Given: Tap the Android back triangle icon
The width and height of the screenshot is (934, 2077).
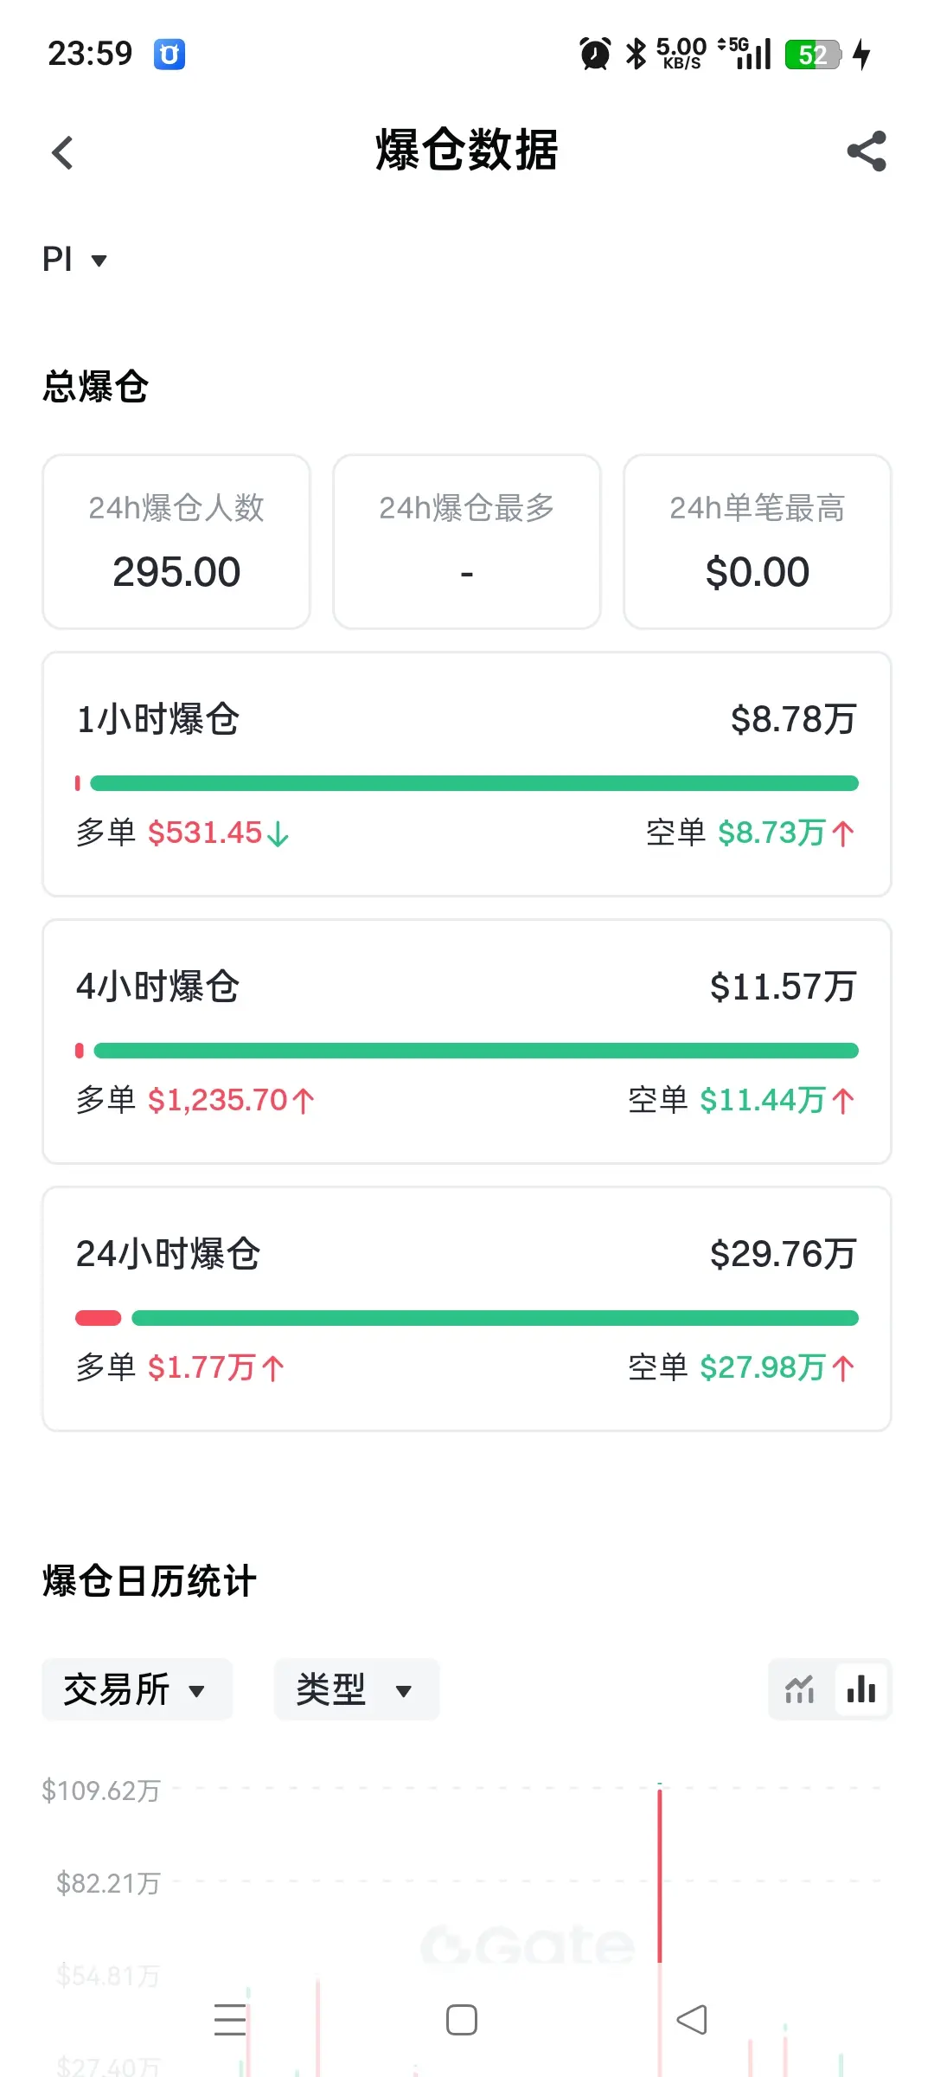Looking at the screenshot, I should pyautogui.click(x=692, y=2020).
